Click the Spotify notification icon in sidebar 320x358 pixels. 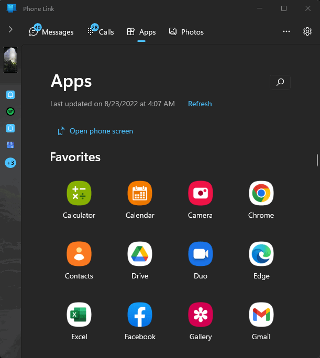pos(10,111)
